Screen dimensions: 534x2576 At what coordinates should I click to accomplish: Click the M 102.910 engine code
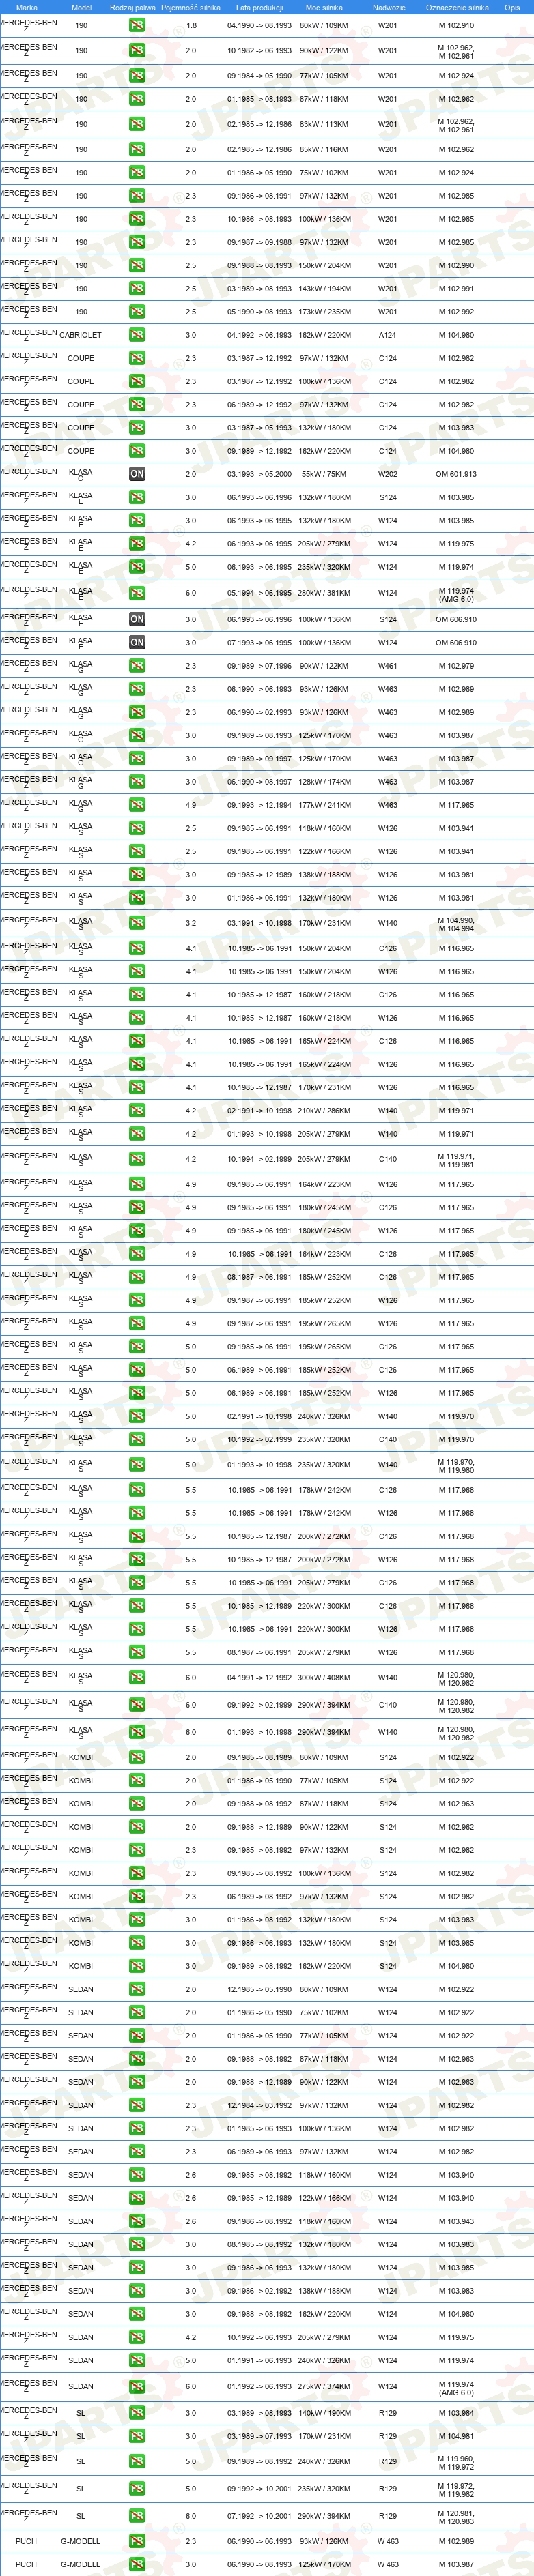(x=456, y=25)
